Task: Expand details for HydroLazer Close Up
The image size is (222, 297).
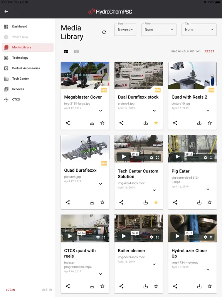Action: tap(208, 270)
